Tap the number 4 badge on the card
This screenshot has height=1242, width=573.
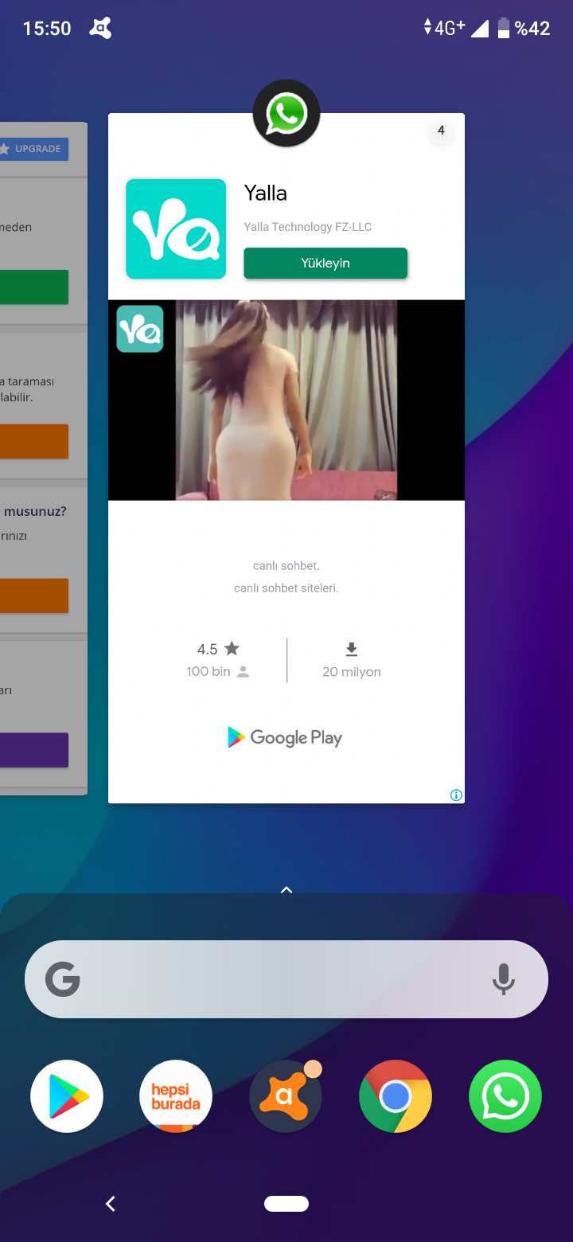441,131
